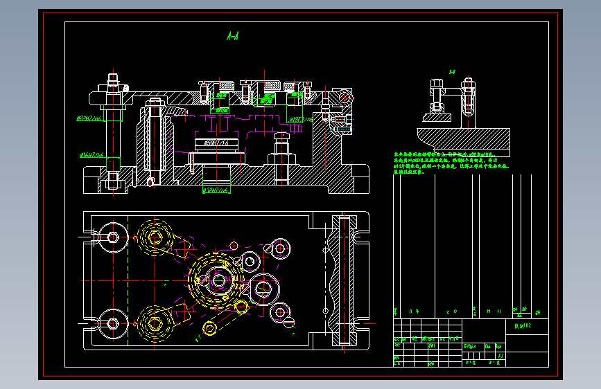Viewport: 601px width, 389px height.
Task: Pick the hex bolt head in clamp detail view
Action: (437, 84)
